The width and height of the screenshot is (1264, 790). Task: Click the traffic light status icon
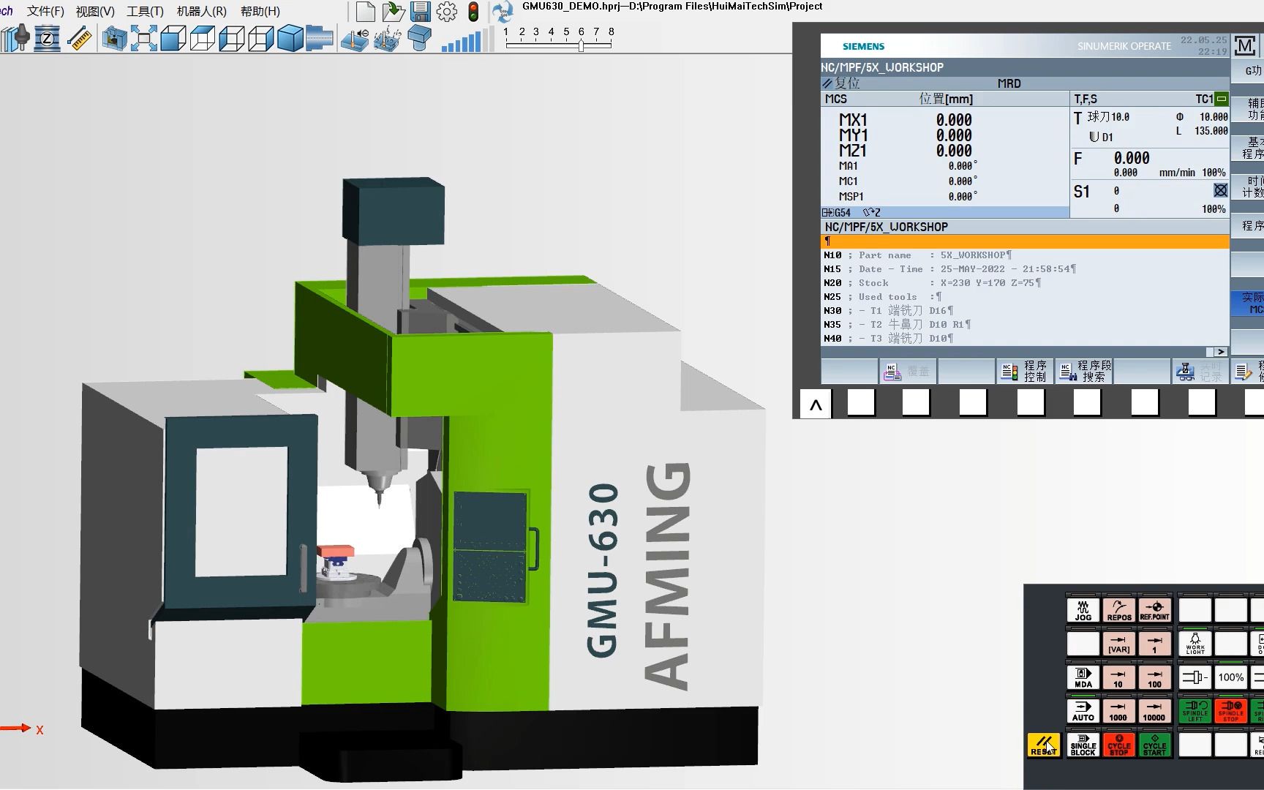(x=473, y=12)
